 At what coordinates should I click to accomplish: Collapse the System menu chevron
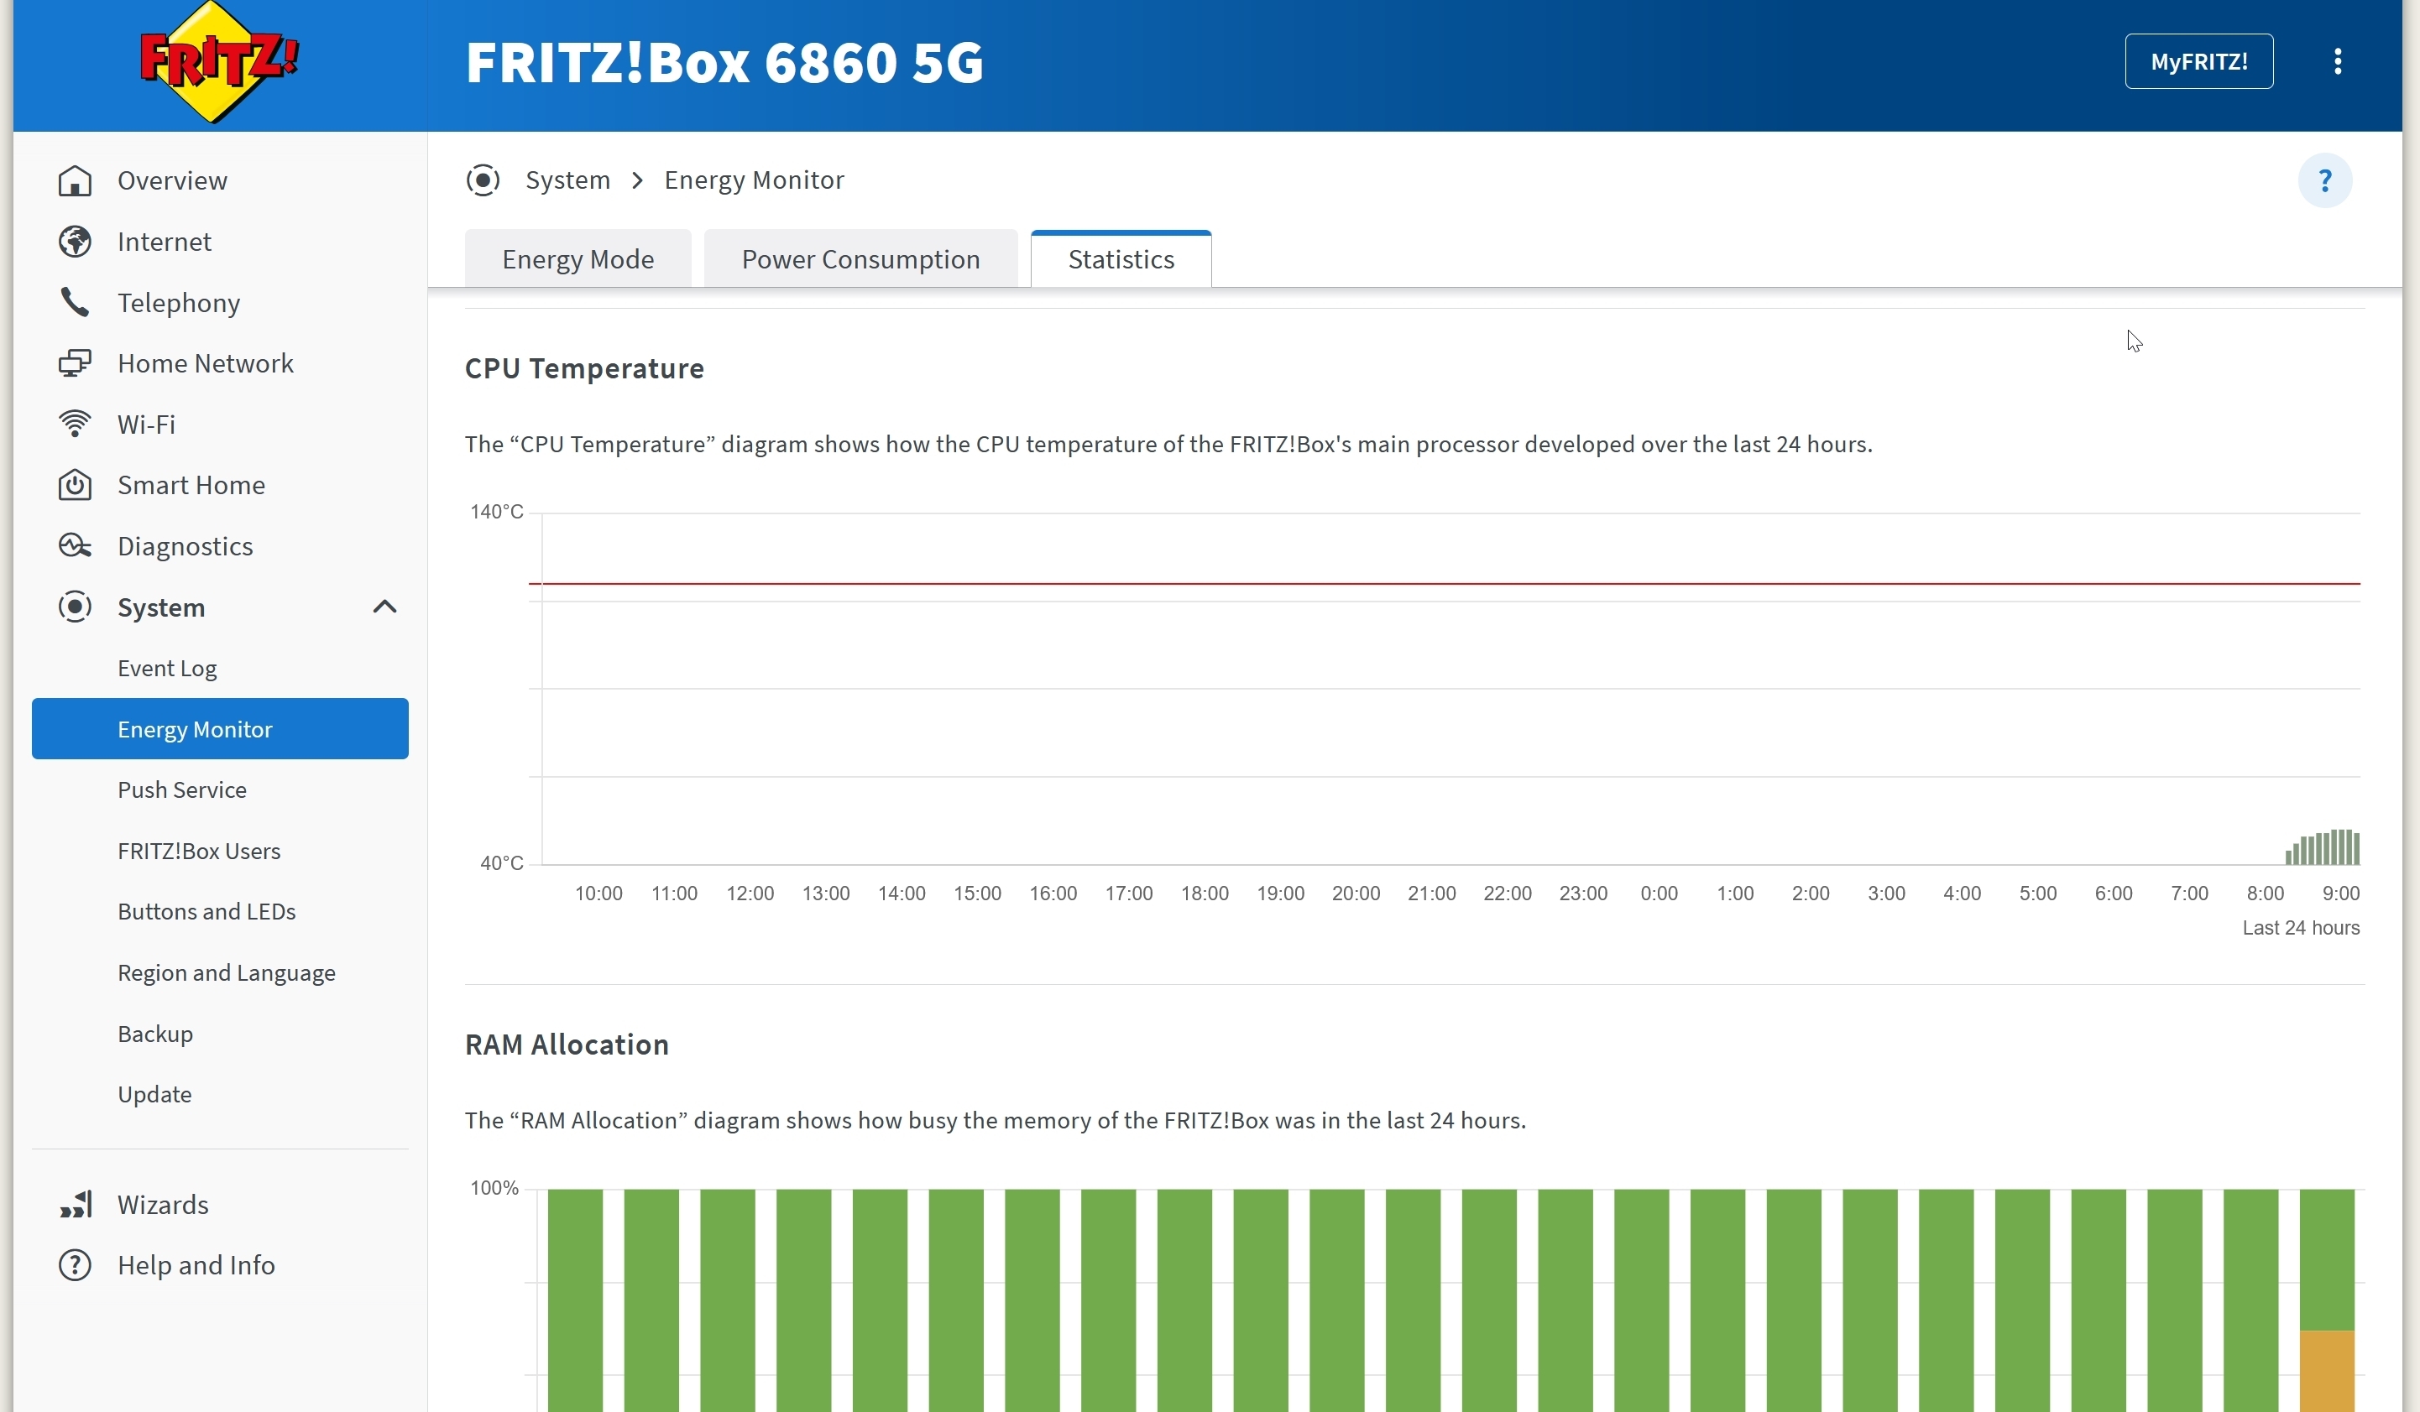pos(384,607)
